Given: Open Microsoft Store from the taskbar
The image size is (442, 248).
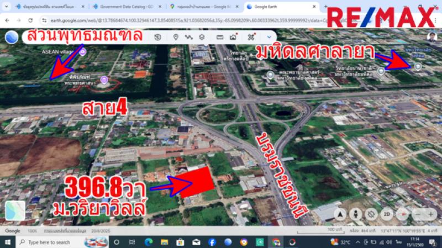Looking at the screenshot, I should tap(180, 242).
